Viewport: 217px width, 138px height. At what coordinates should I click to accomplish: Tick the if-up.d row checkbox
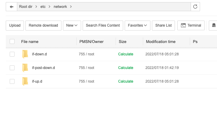point(12,81)
